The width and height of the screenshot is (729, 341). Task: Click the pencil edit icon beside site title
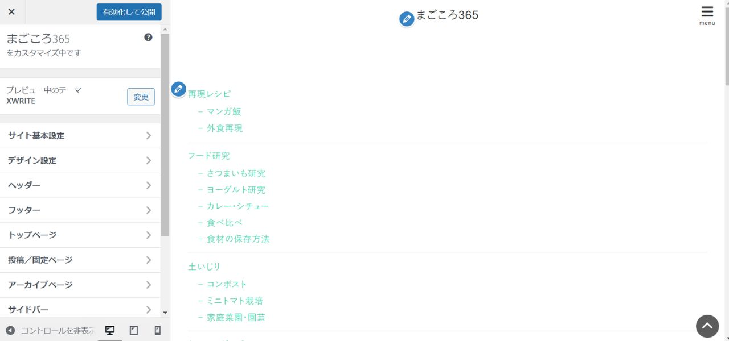point(406,19)
